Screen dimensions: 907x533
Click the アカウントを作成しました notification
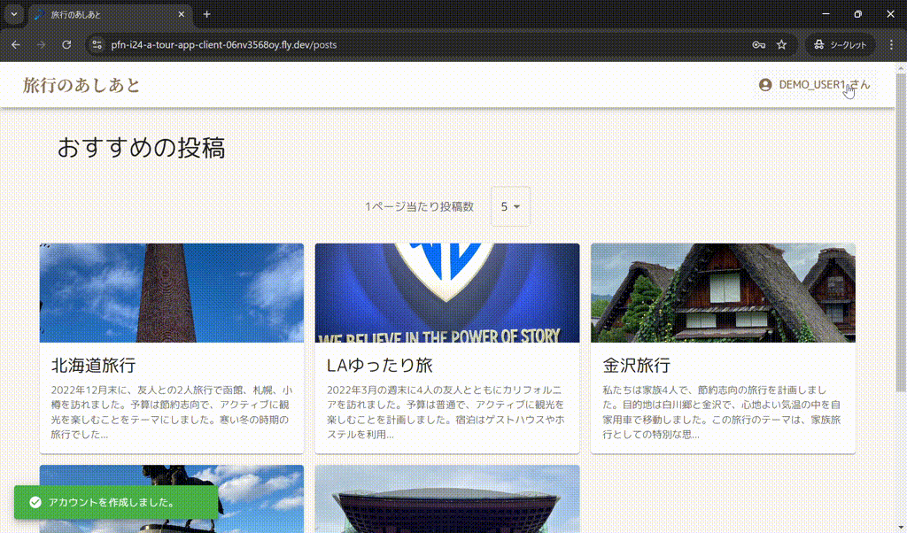click(x=116, y=502)
